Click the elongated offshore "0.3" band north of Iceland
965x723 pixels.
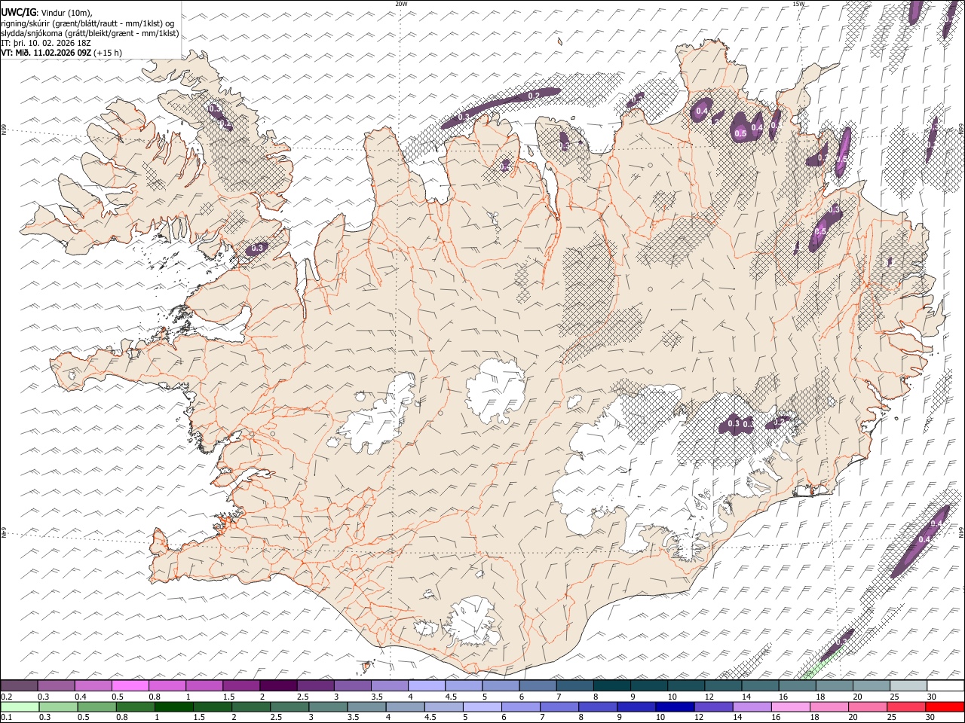pyautogui.click(x=501, y=107)
